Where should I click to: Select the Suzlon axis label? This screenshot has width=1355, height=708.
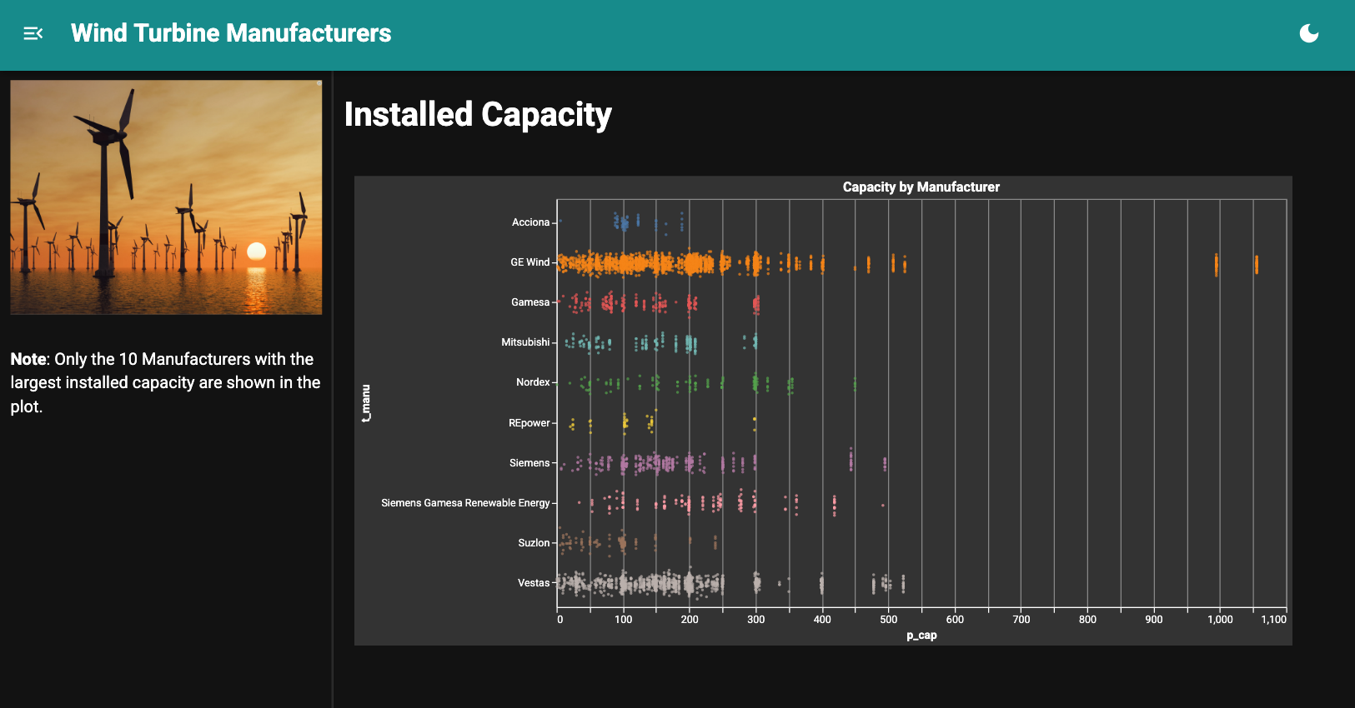(534, 543)
